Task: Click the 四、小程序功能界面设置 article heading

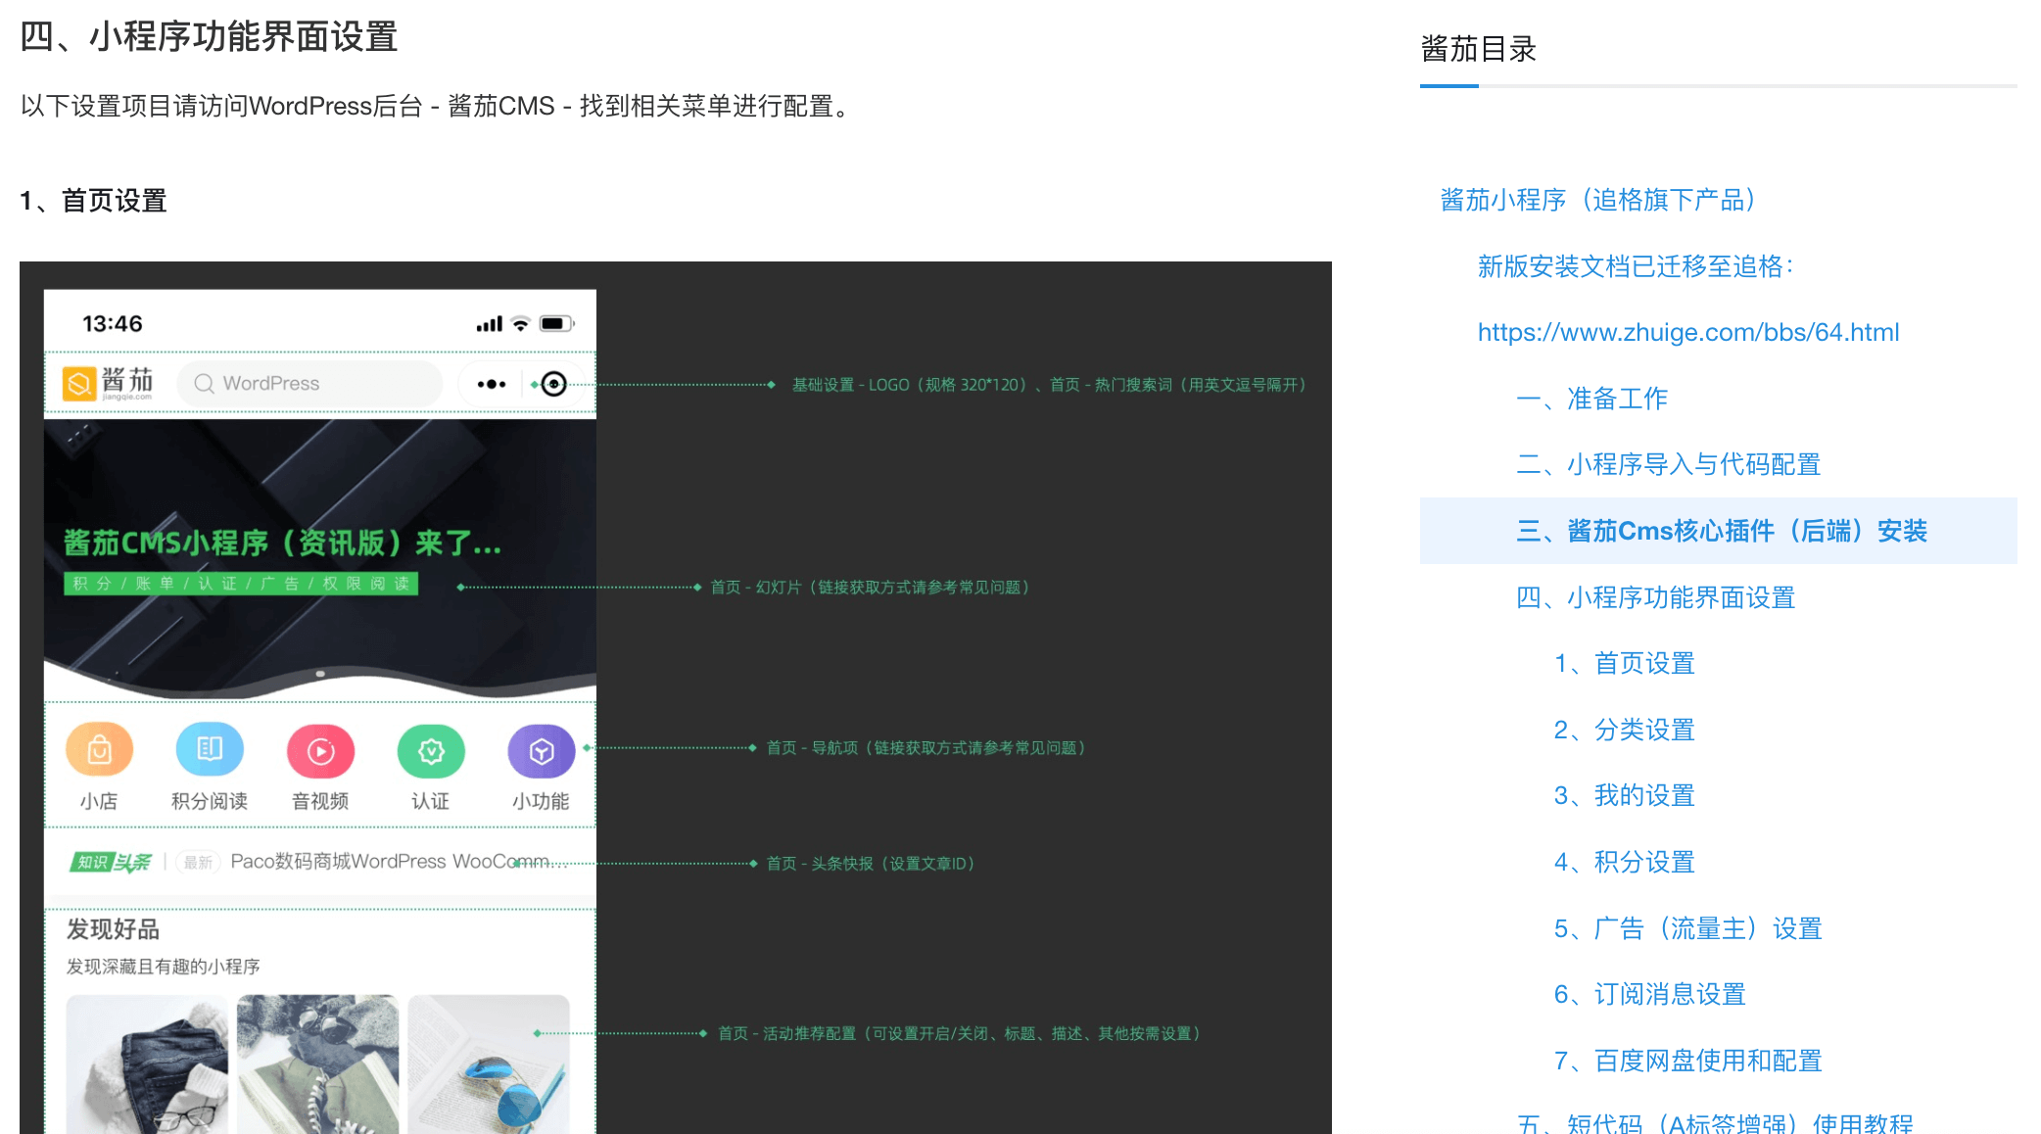Action: (209, 37)
